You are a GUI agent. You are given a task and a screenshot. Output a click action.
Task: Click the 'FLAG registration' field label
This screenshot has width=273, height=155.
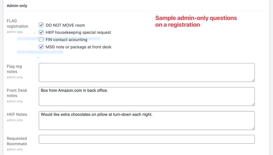click(17, 24)
